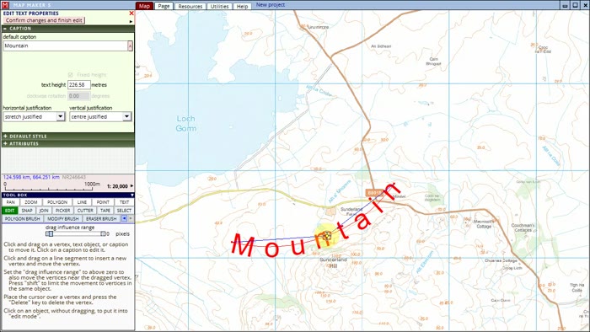The width and height of the screenshot is (590, 332).
Task: Click the 1: 20,000 scale text
Action: [x=117, y=186]
